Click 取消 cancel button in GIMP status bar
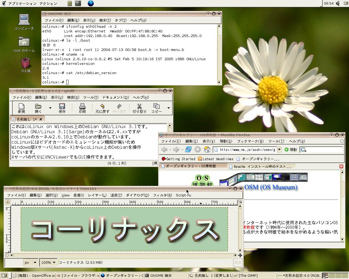 [x=238, y=263]
